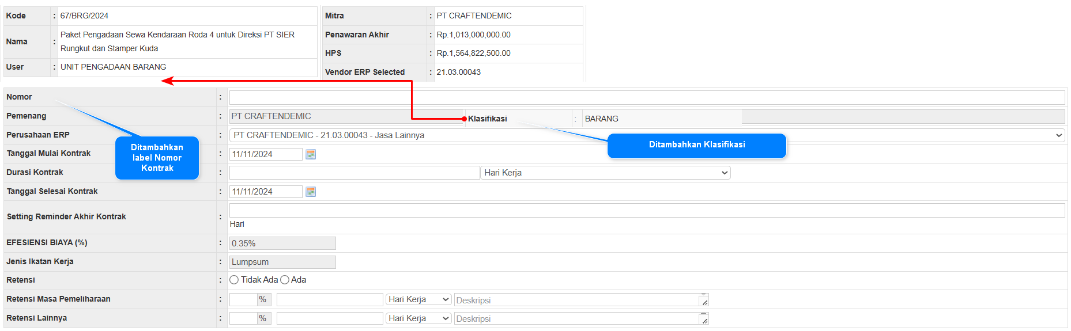Select the Tidak Ada retensi option
1071x331 pixels.
pos(234,280)
